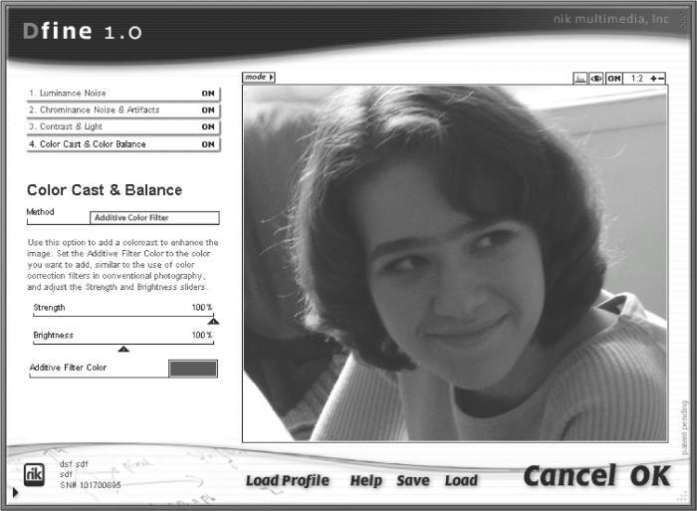Image resolution: width=697 pixels, height=511 pixels.
Task: Open the mode dropdown above preview
Action: coord(259,77)
